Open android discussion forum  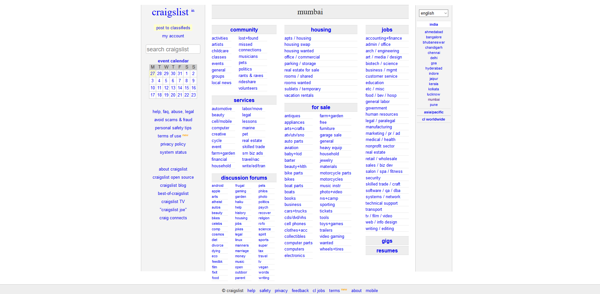[x=218, y=186]
